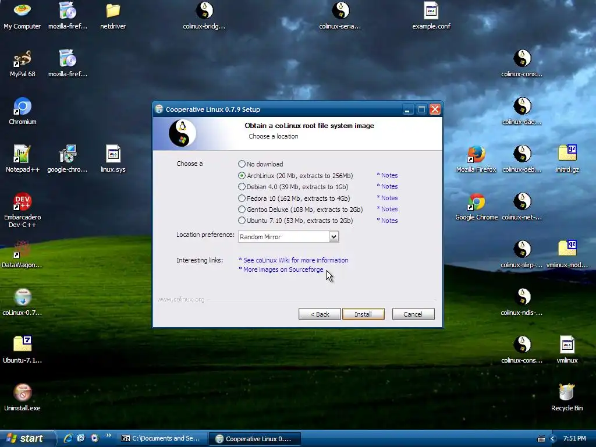Select the vmlinux file icon
Image resolution: width=596 pixels, height=447 pixels.
[567, 350]
